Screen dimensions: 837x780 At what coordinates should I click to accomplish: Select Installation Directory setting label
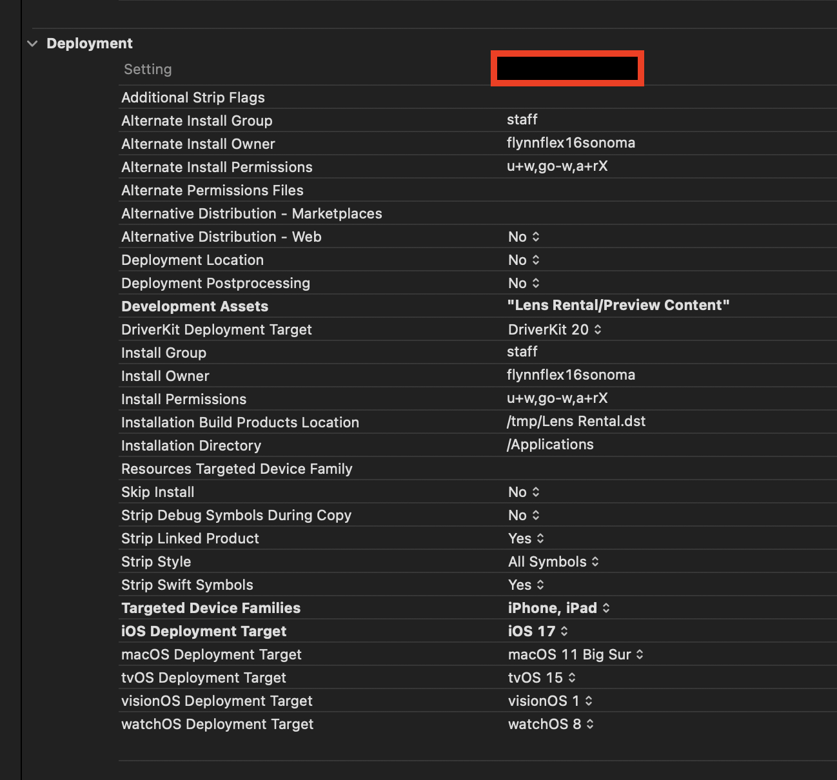[x=191, y=446]
